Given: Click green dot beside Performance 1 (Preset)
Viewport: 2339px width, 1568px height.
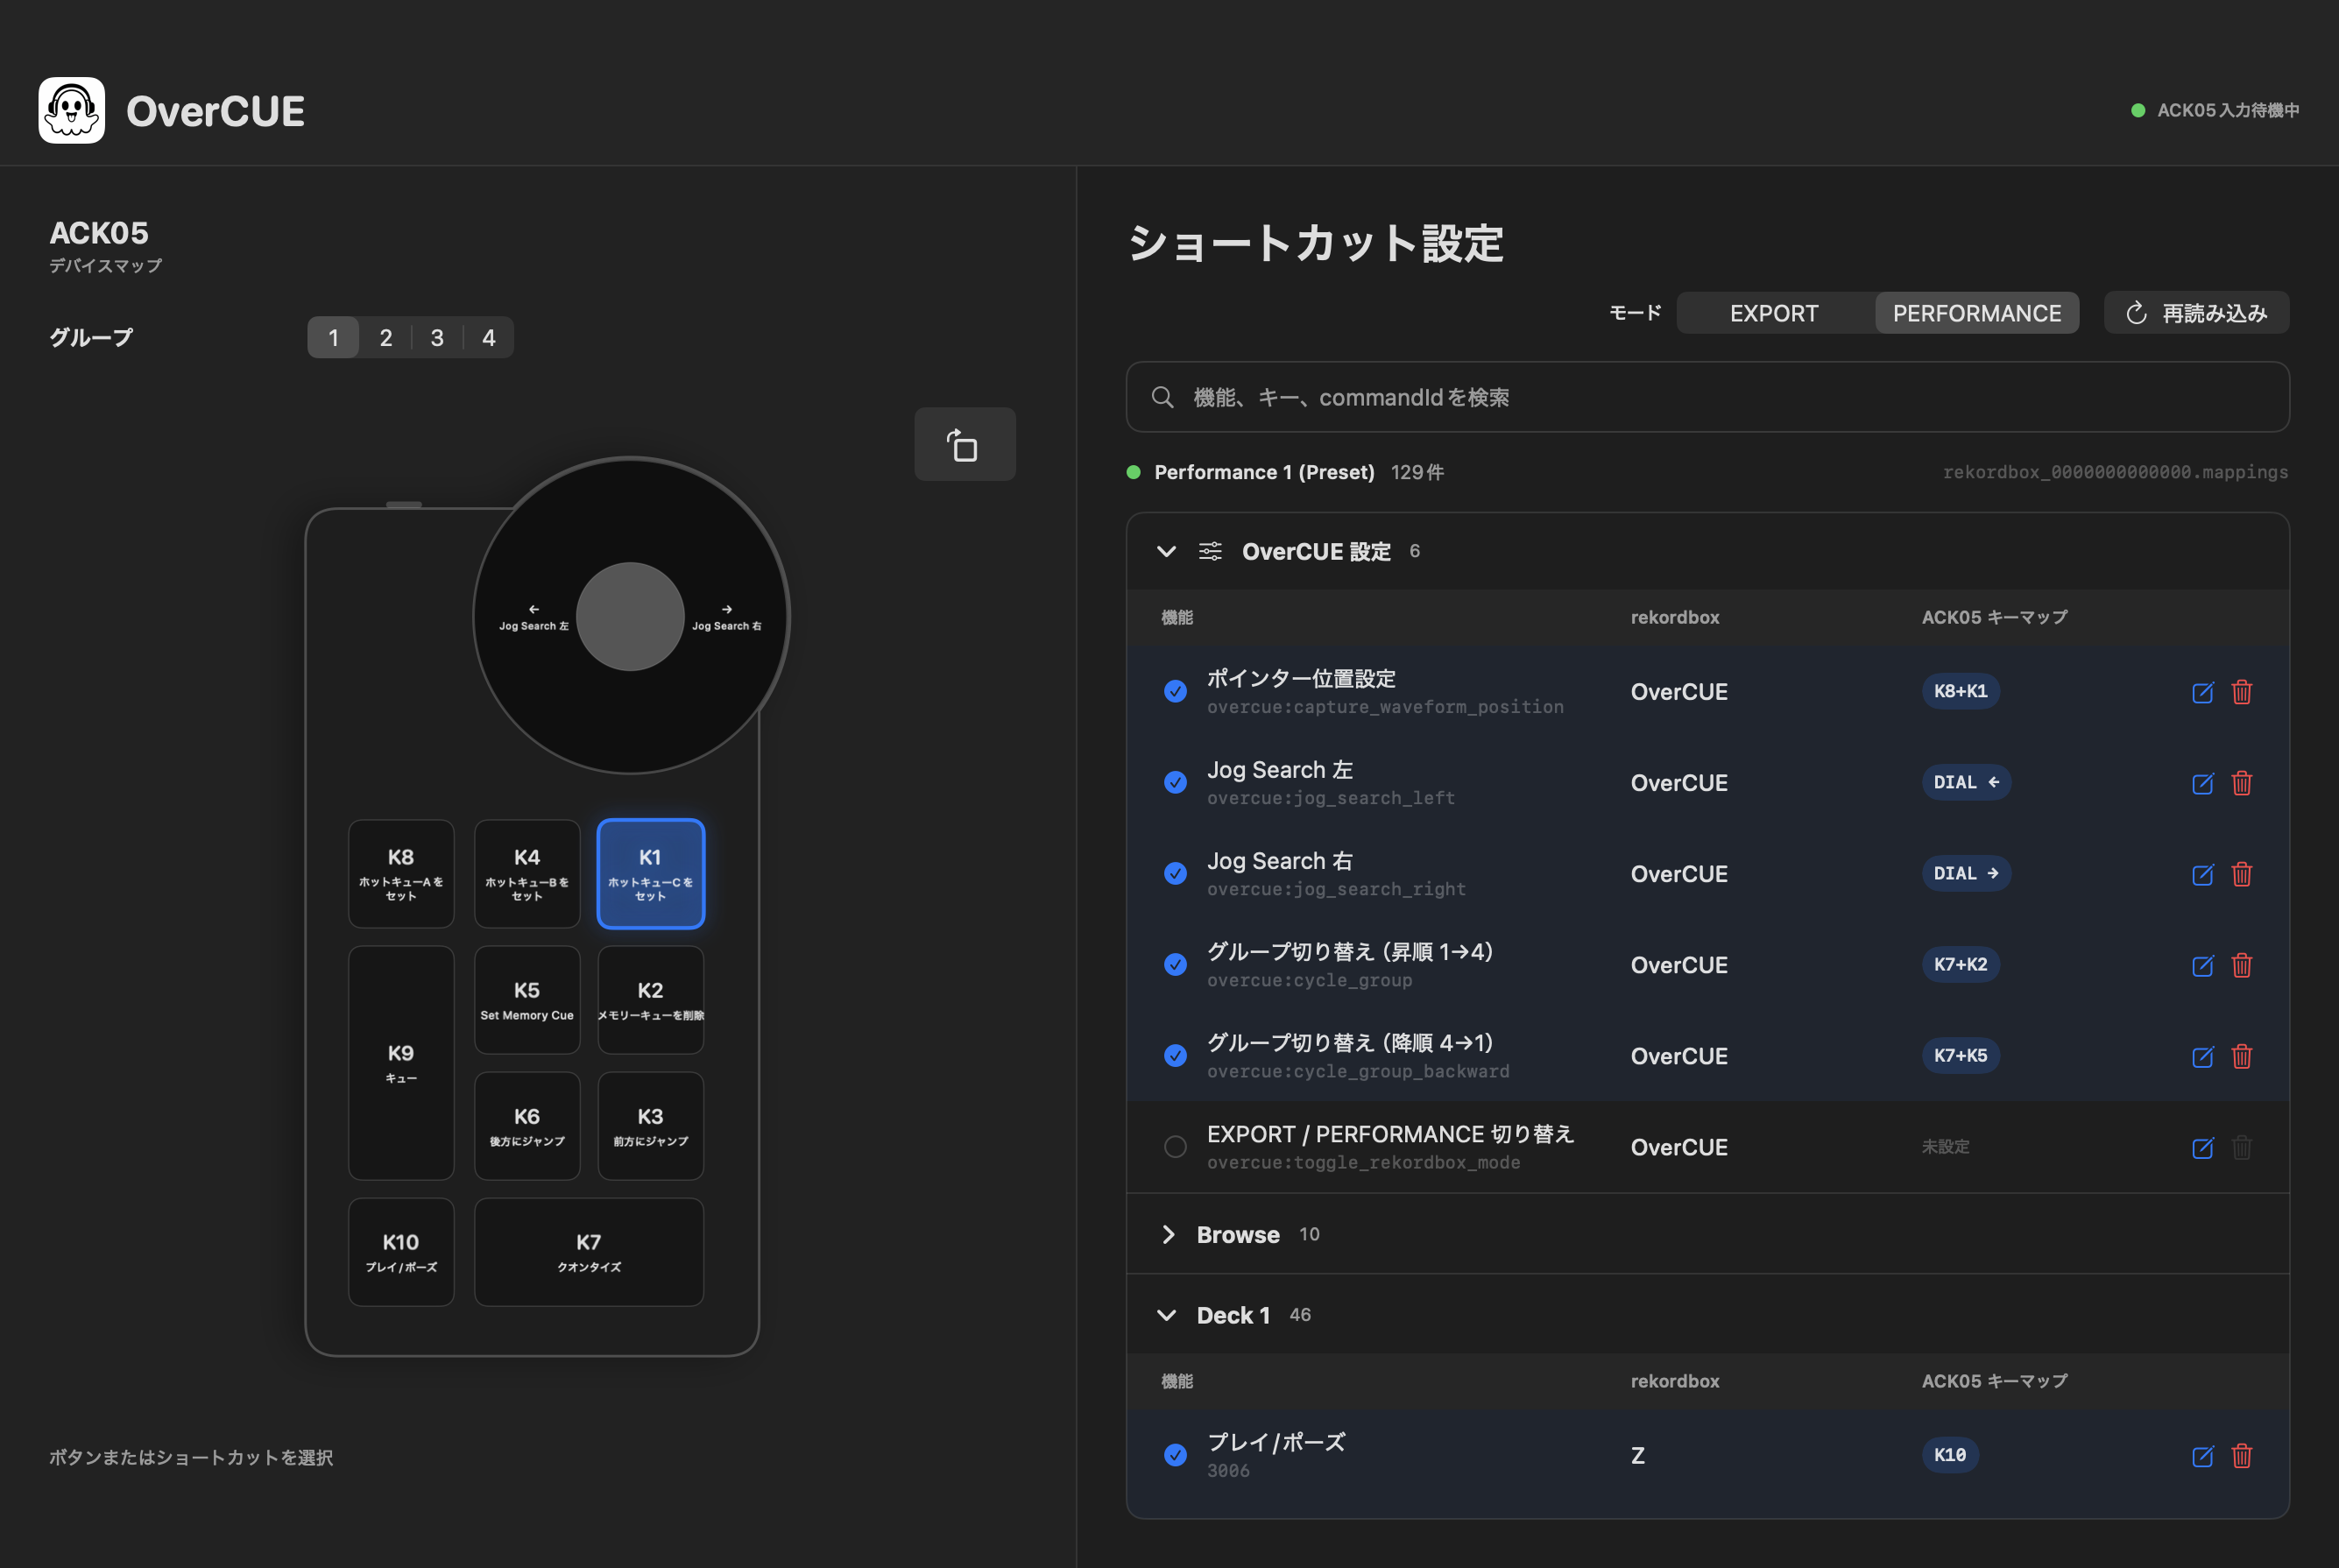Looking at the screenshot, I should point(1133,472).
